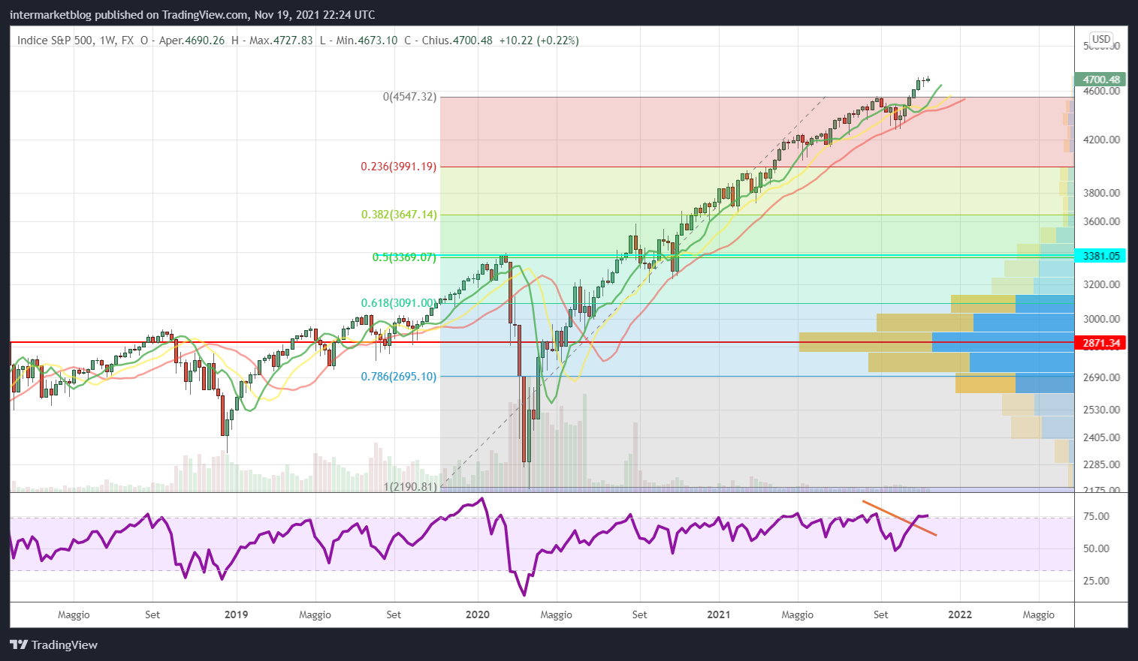Select the 1(2190.81) Fibonacci label
Viewport: 1138px width, 661px height.
[x=410, y=487]
